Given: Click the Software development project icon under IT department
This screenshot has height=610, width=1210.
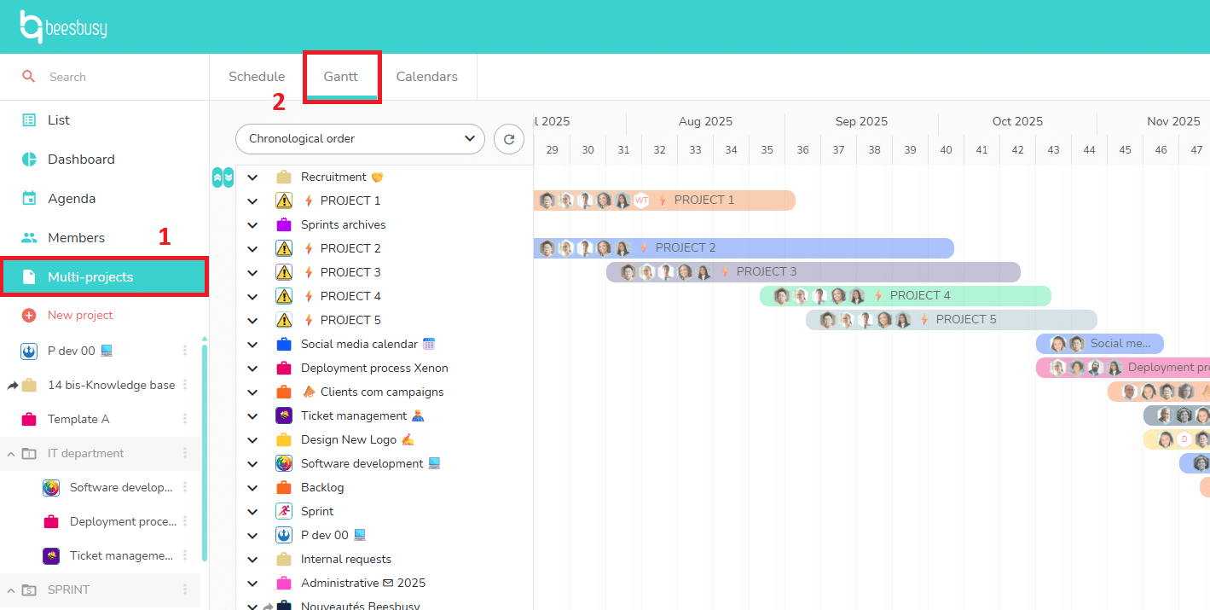Looking at the screenshot, I should 50,487.
